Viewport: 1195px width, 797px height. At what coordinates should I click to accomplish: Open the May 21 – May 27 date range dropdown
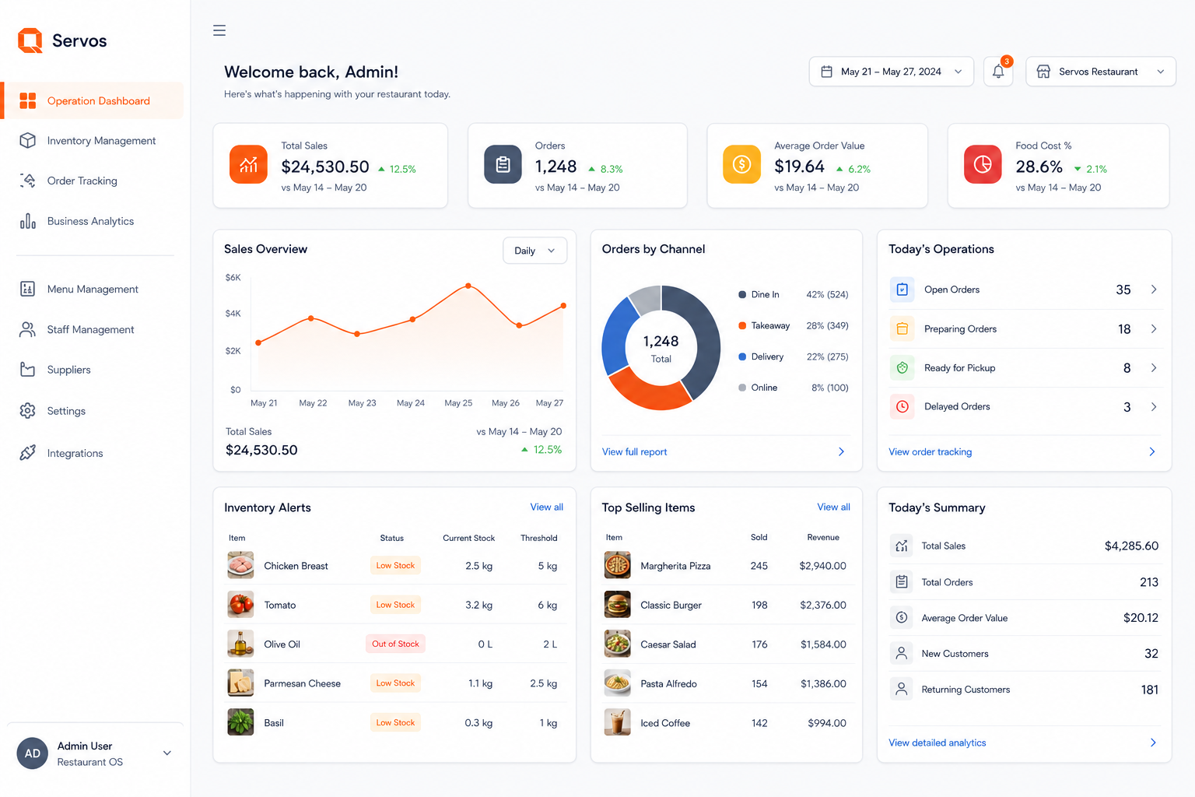(x=891, y=72)
